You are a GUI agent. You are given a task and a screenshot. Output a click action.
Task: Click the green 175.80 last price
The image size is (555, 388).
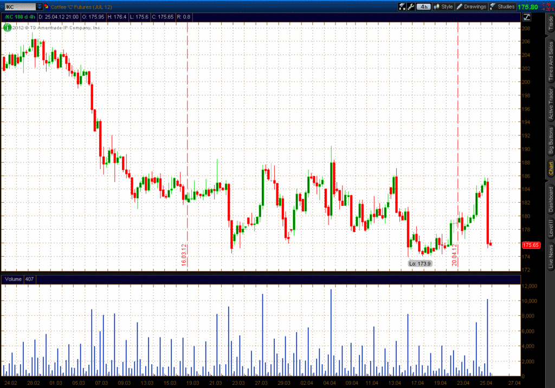(x=528, y=7)
